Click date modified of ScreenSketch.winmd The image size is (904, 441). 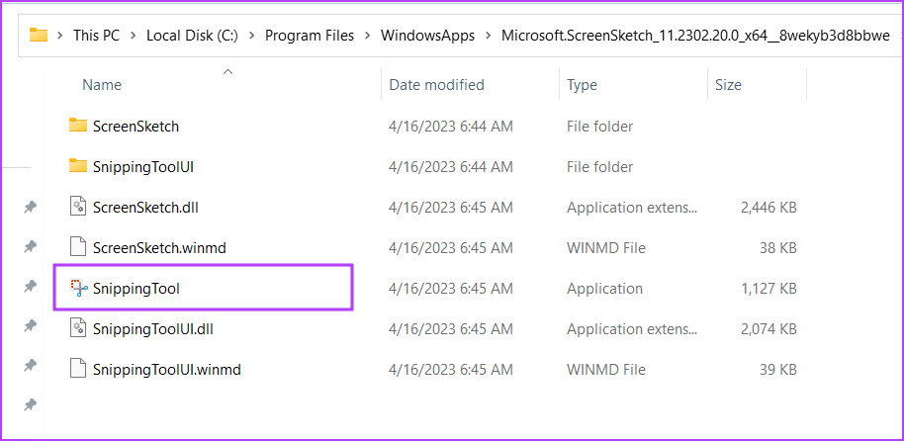[x=451, y=248]
